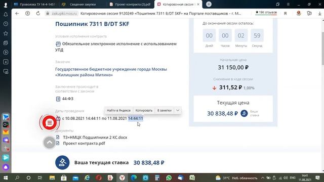Open ТЗ+НМЦК Подшипники 2 КС.docx document
Viewport: 324px width, 182px height.
coord(95,137)
